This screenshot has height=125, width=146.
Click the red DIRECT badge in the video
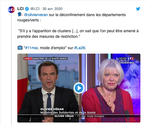click(28, 59)
